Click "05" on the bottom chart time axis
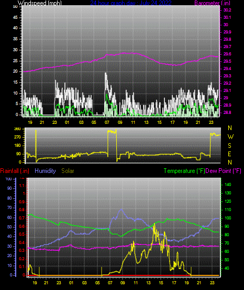 [97, 283]
